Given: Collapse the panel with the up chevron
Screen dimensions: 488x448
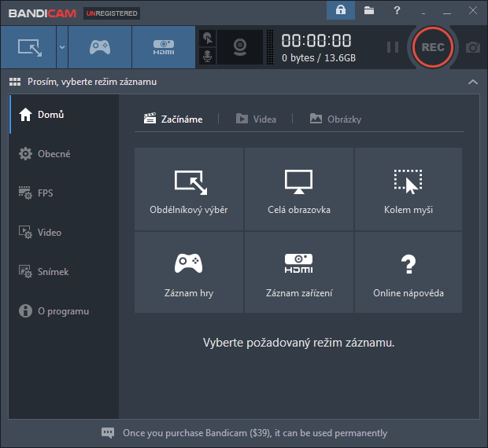Looking at the screenshot, I should [x=473, y=82].
